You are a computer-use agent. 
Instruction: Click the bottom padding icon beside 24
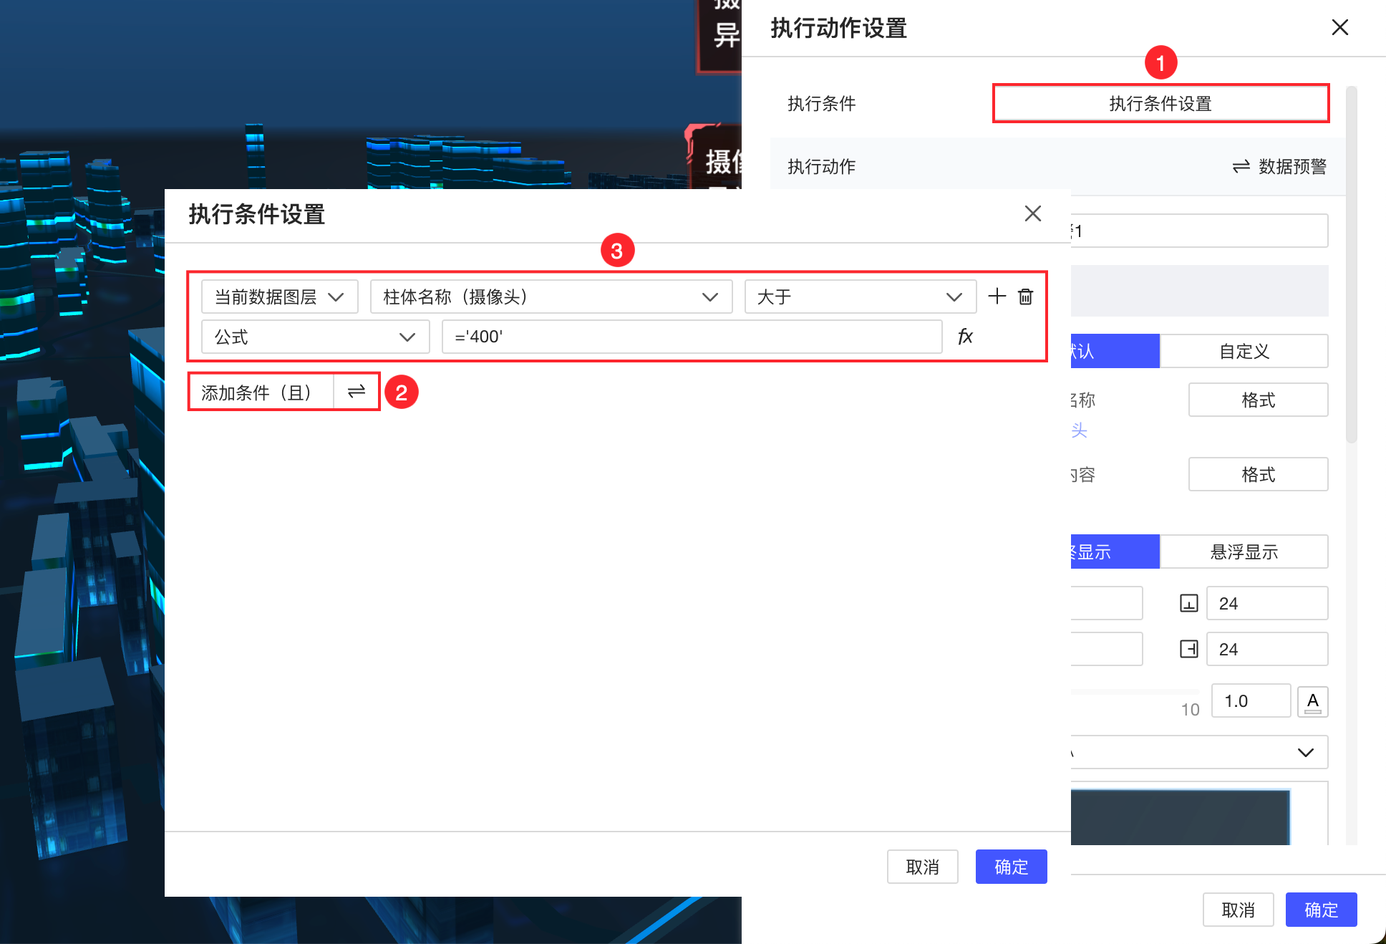coord(1188,603)
